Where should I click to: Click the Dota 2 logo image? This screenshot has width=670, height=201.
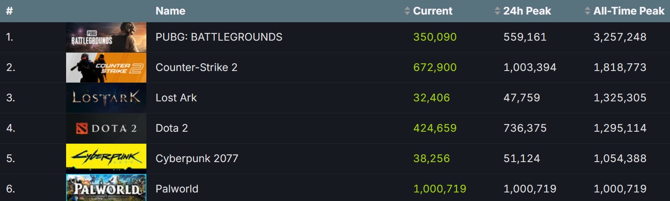pyautogui.click(x=106, y=128)
